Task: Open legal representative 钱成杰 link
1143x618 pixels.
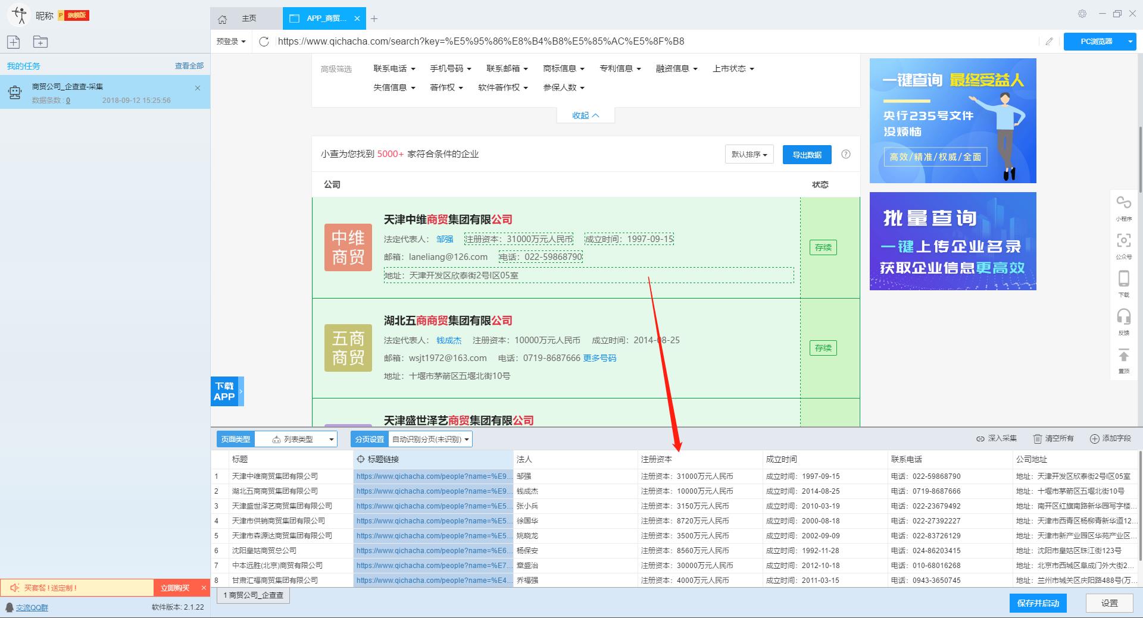Action: pyautogui.click(x=449, y=340)
